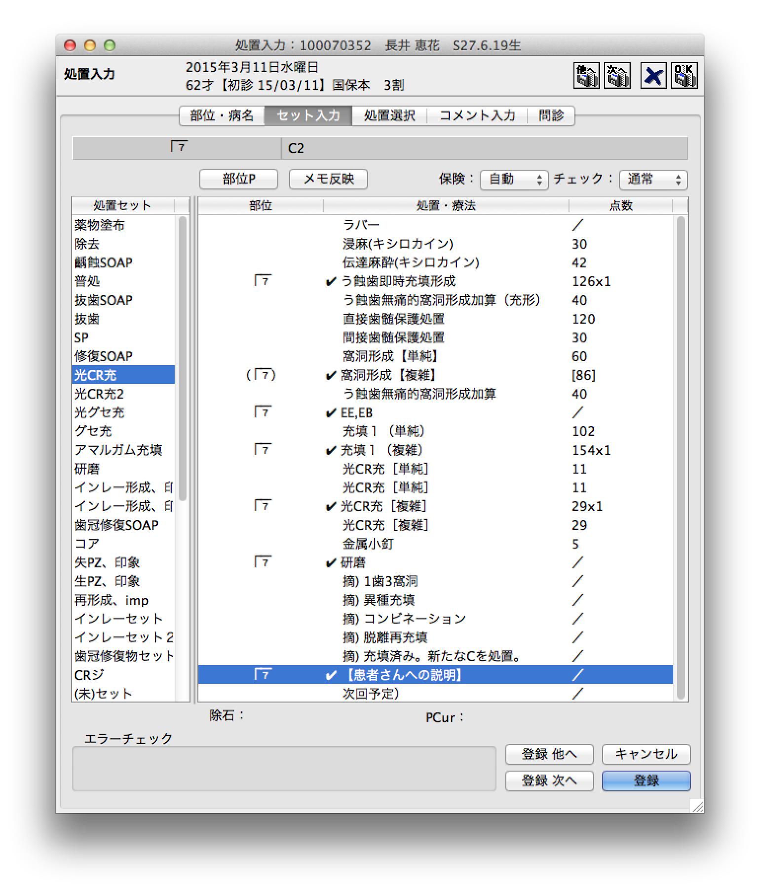Click the 直接歯髄保護処置 row

pos(436,319)
